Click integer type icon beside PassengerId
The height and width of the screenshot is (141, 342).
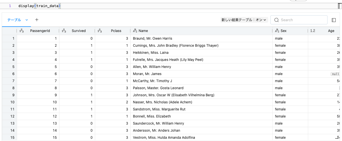(x=21, y=31)
